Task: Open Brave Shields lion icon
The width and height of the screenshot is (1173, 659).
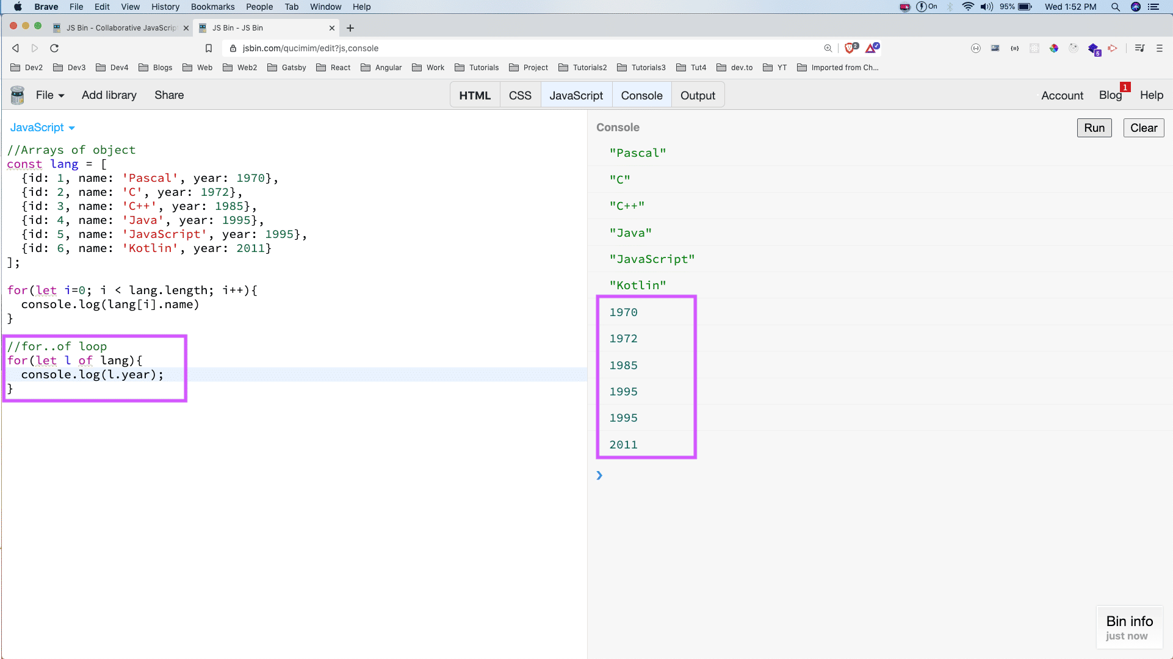Action: [x=851, y=48]
